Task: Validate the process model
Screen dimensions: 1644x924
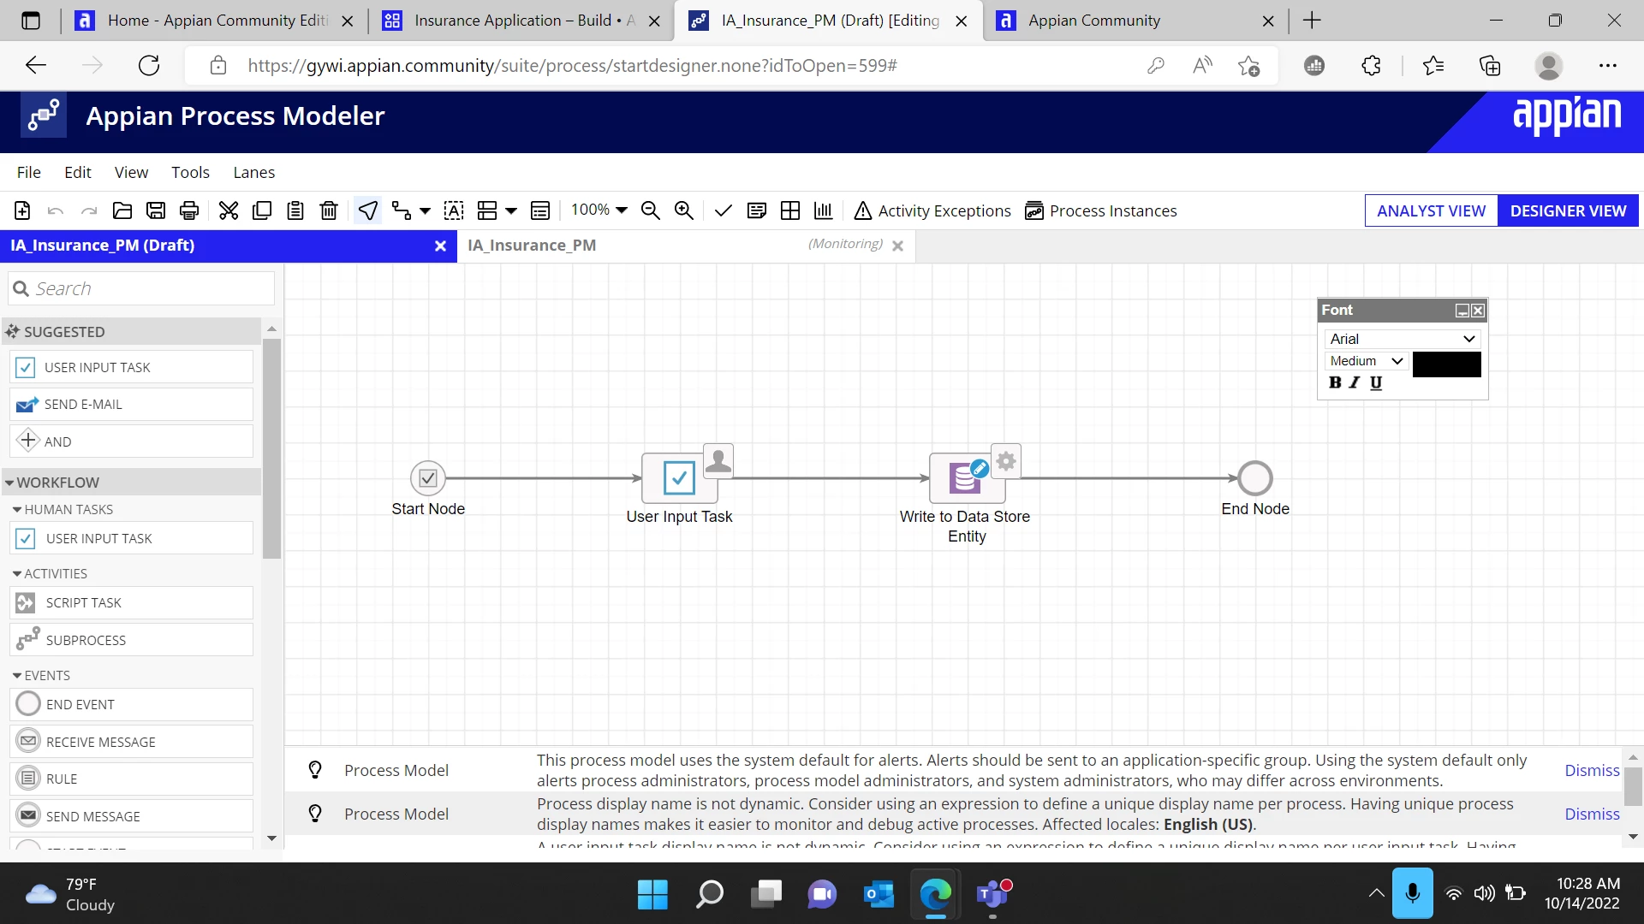Action: [x=724, y=210]
